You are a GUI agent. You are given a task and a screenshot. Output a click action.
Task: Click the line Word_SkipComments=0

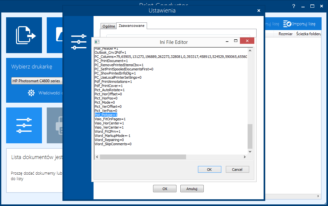click(113, 144)
